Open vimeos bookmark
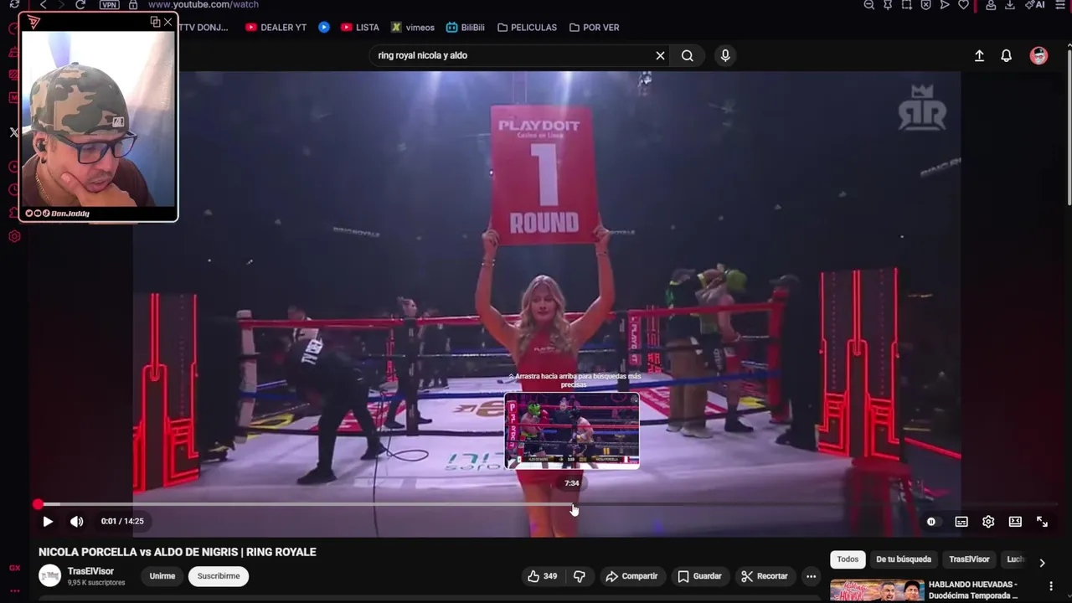This screenshot has height=603, width=1072. (x=412, y=28)
